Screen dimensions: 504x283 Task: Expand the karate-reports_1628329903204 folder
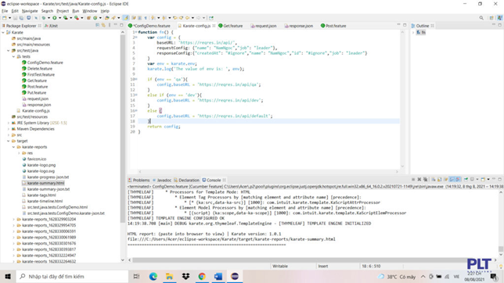click(13, 219)
